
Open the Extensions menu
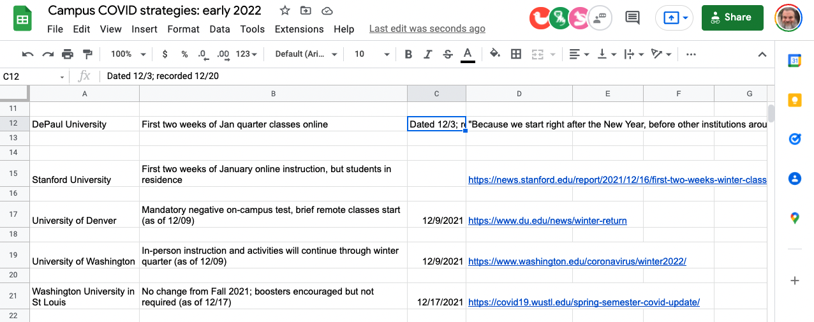pos(299,29)
